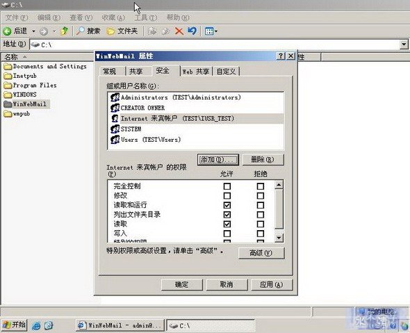Select the wmpub folder
Viewport: 410px width, 333px height.
click(17, 114)
